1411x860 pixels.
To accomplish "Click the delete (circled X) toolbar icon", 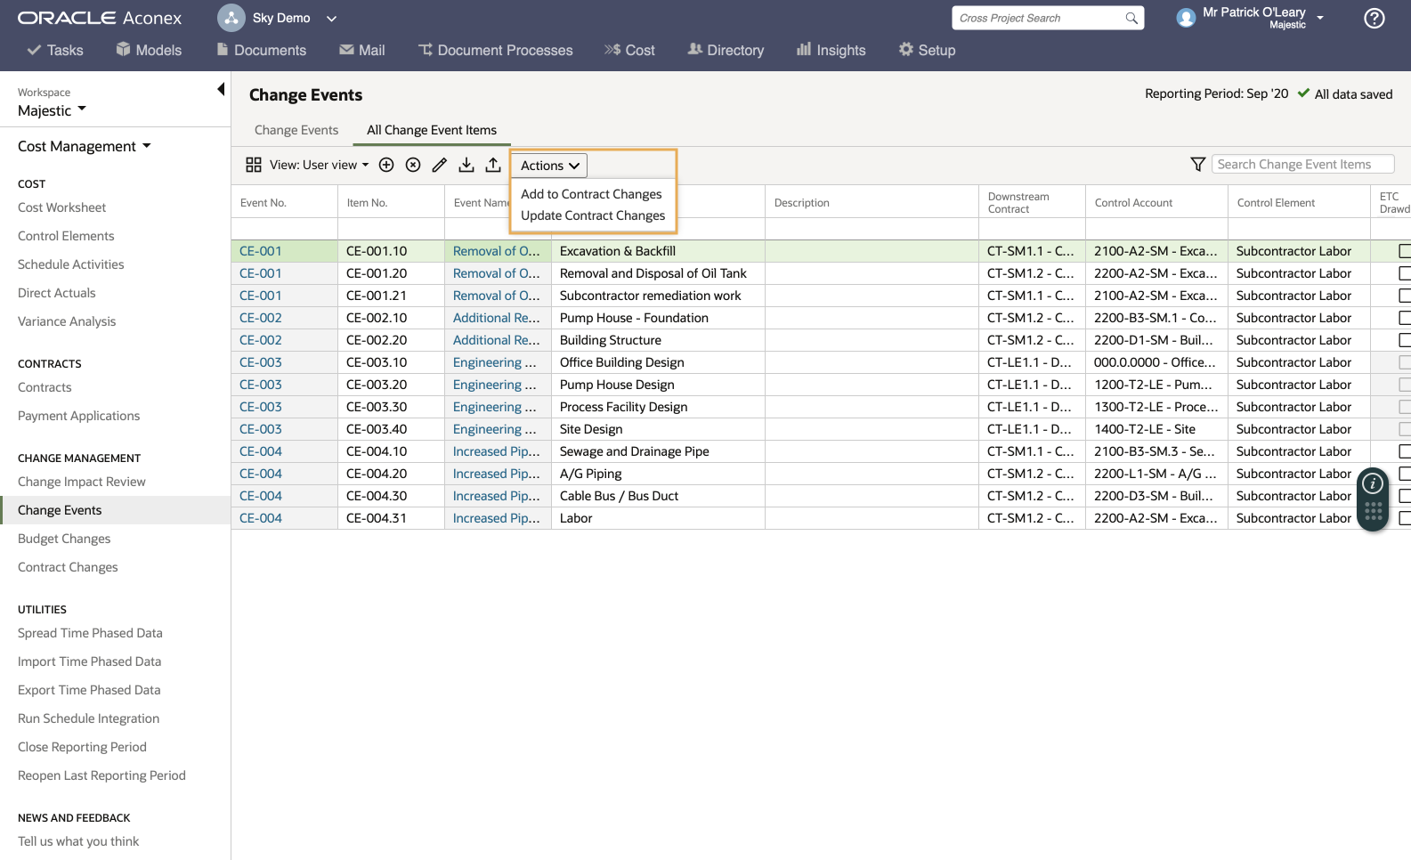I will 413,165.
